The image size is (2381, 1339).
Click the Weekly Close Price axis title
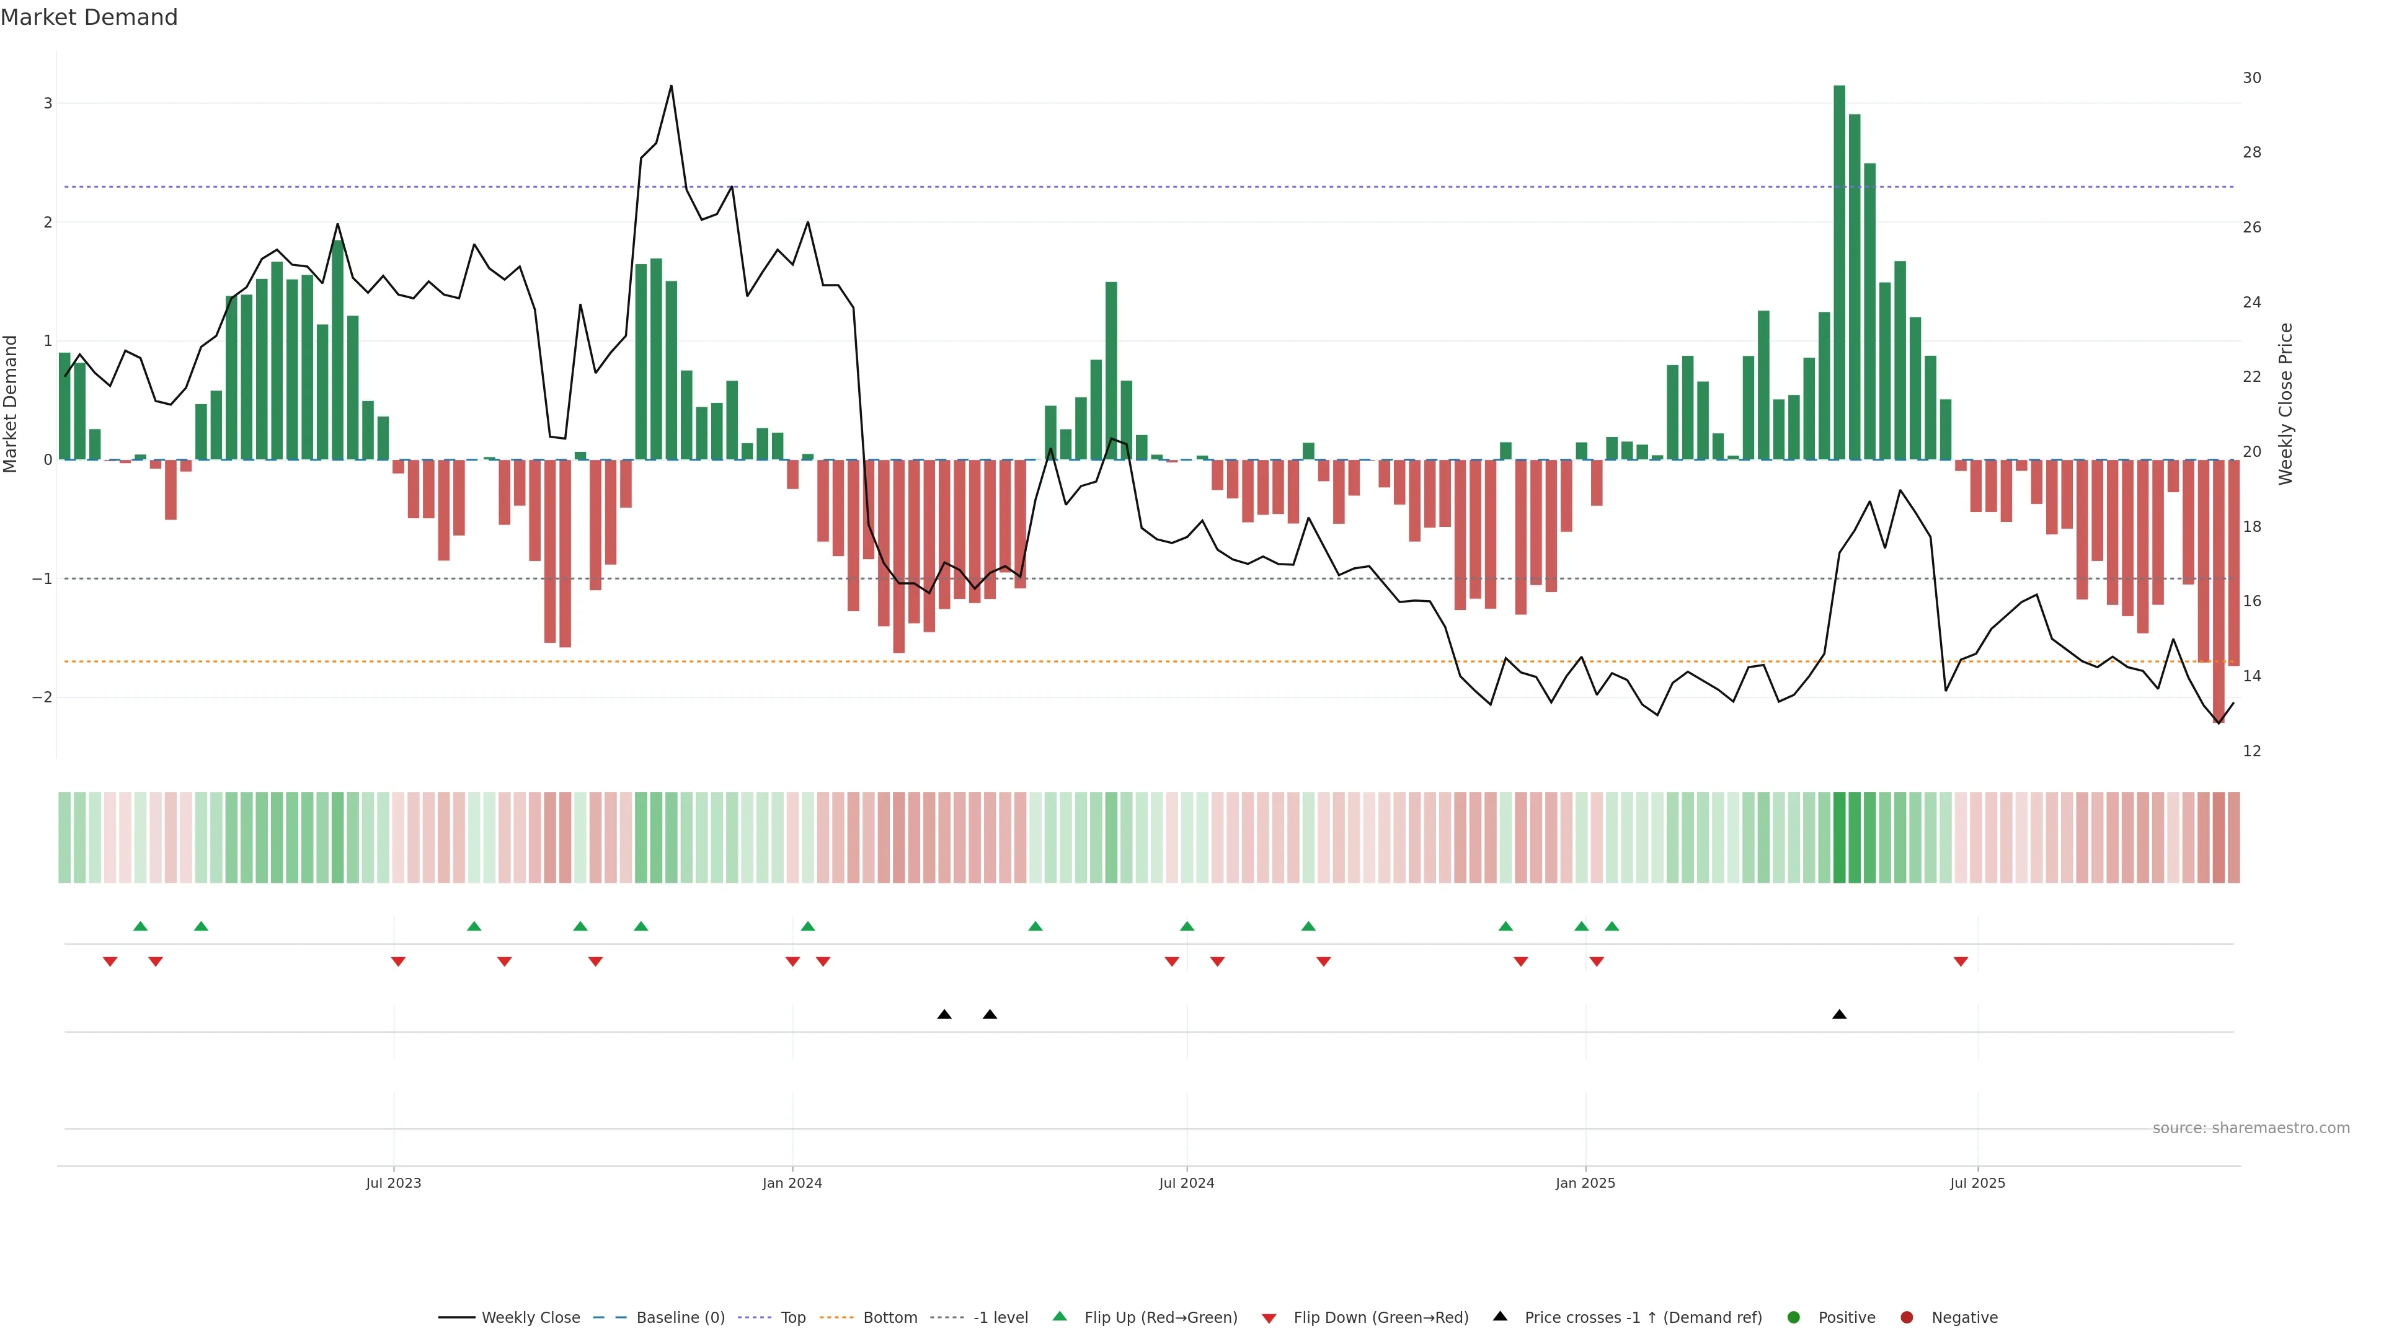point(2286,404)
